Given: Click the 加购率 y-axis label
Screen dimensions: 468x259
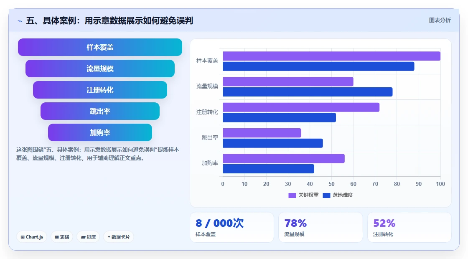Looking at the screenshot, I should [210, 163].
